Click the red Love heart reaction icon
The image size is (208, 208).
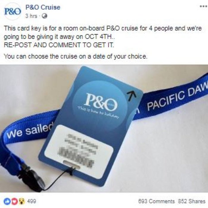point(14,201)
